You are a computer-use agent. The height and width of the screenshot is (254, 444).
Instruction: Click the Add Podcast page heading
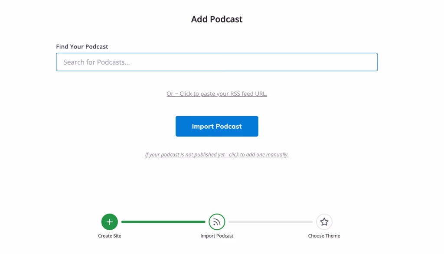(217, 19)
